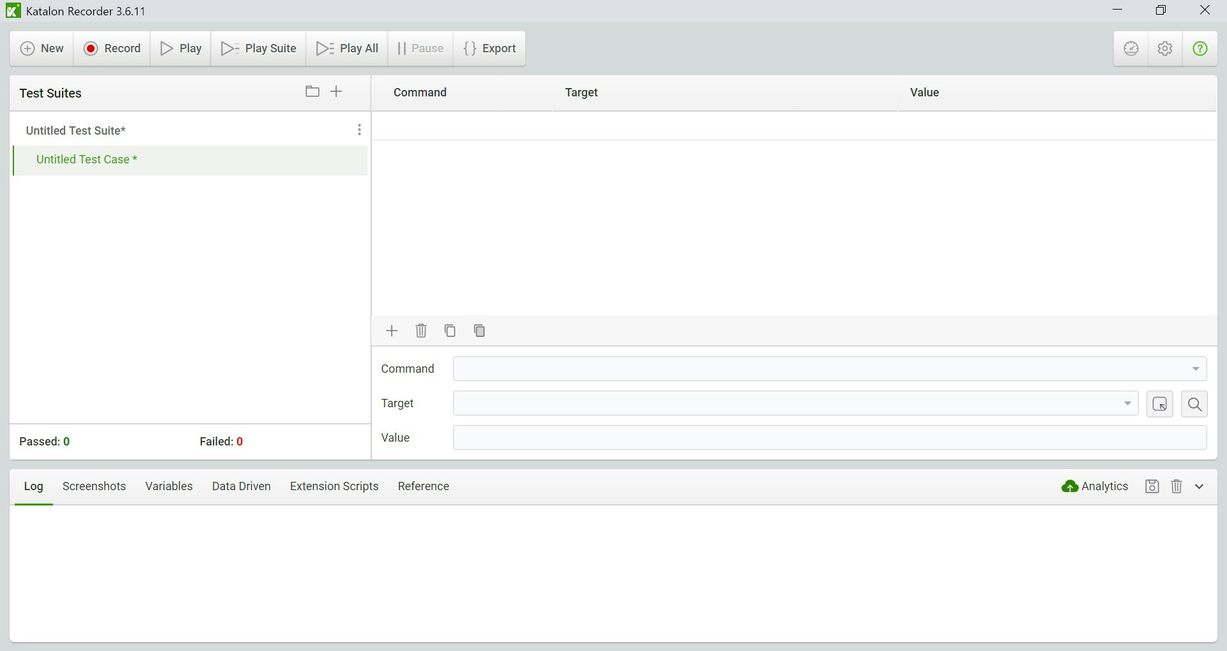Click the New test case button
This screenshot has height=651, width=1227.
(42, 49)
